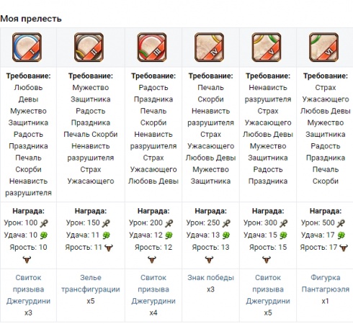
Task: Open Свиток призыва Джегурдини link with x4
Action: click(153, 289)
